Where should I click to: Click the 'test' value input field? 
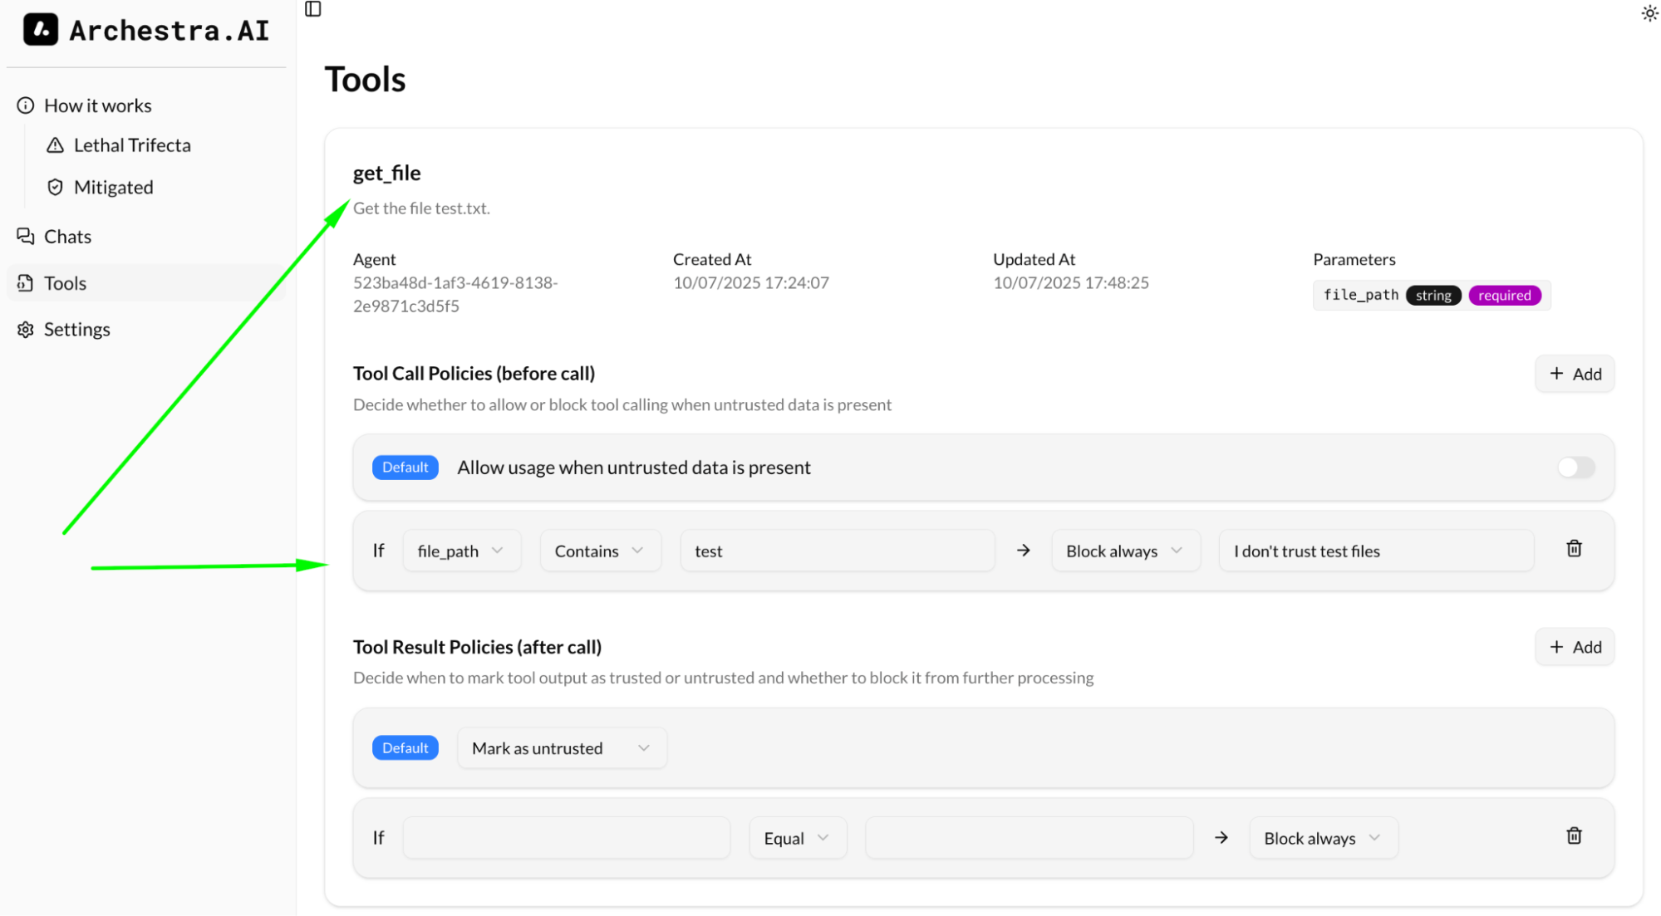837,551
